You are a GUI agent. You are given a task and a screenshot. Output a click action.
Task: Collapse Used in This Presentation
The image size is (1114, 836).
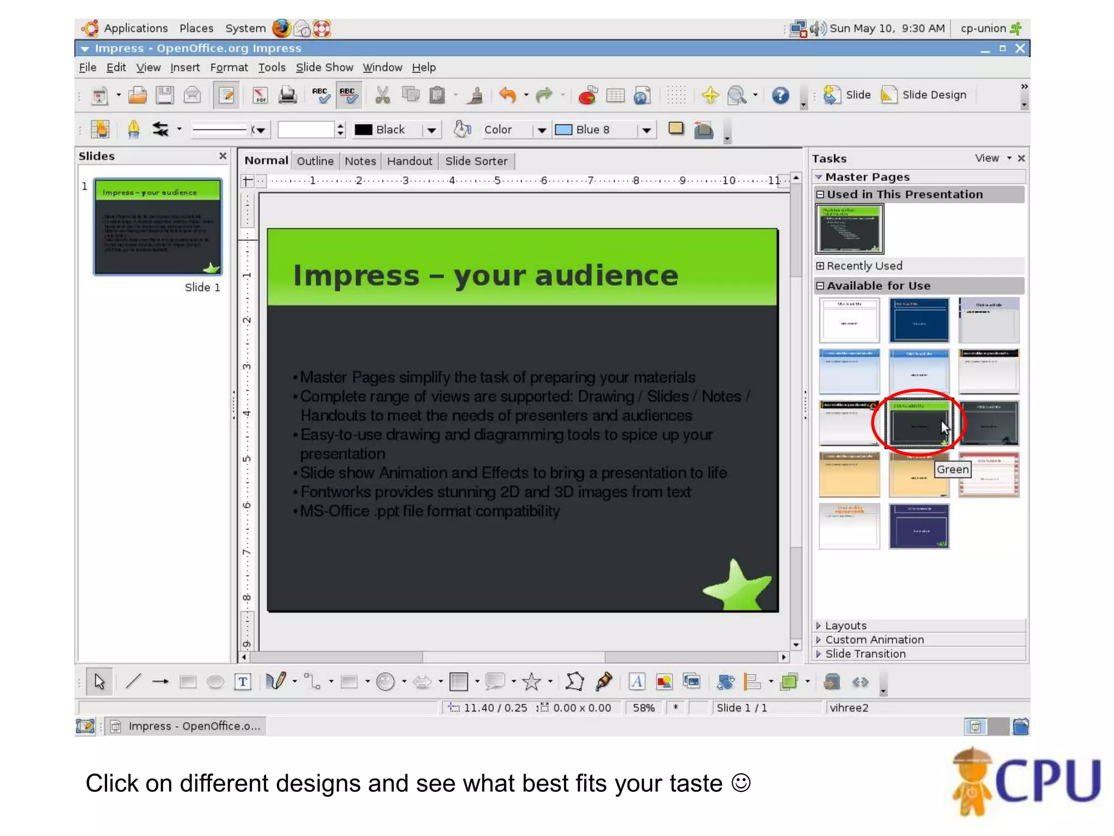click(820, 194)
